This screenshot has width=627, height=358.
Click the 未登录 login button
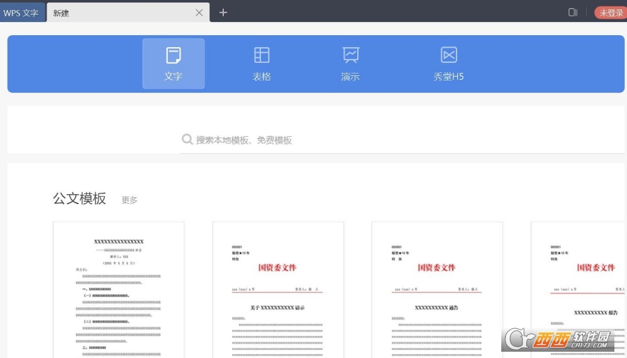611,13
